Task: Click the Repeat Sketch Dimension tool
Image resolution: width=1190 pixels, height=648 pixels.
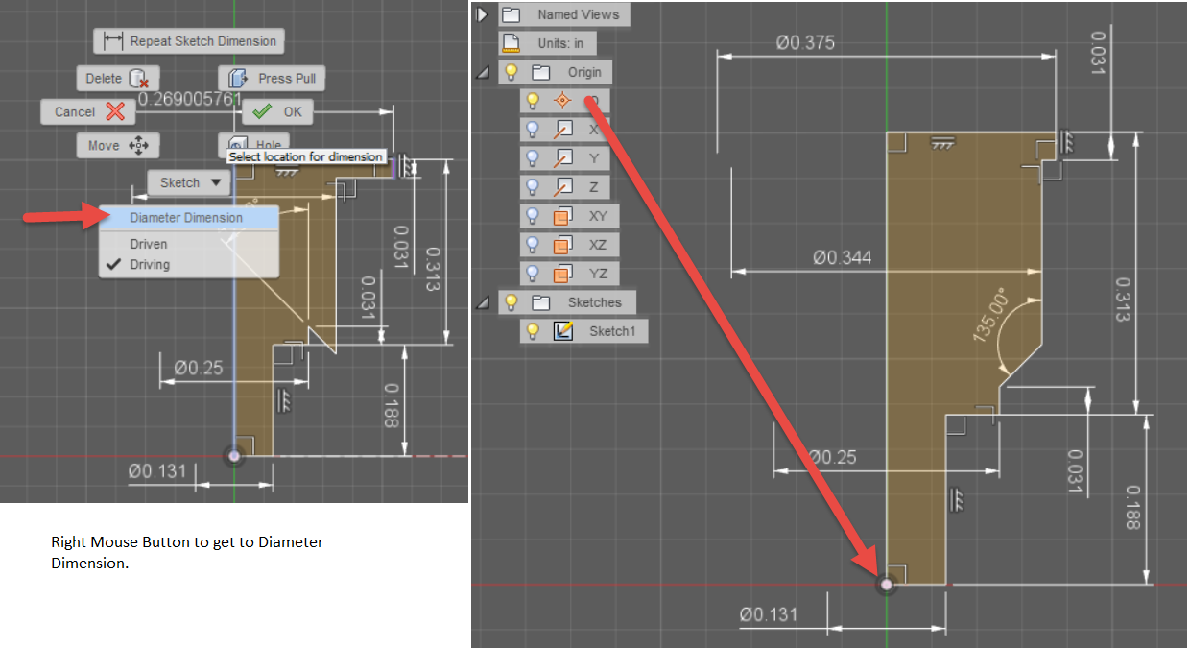Action: [189, 41]
